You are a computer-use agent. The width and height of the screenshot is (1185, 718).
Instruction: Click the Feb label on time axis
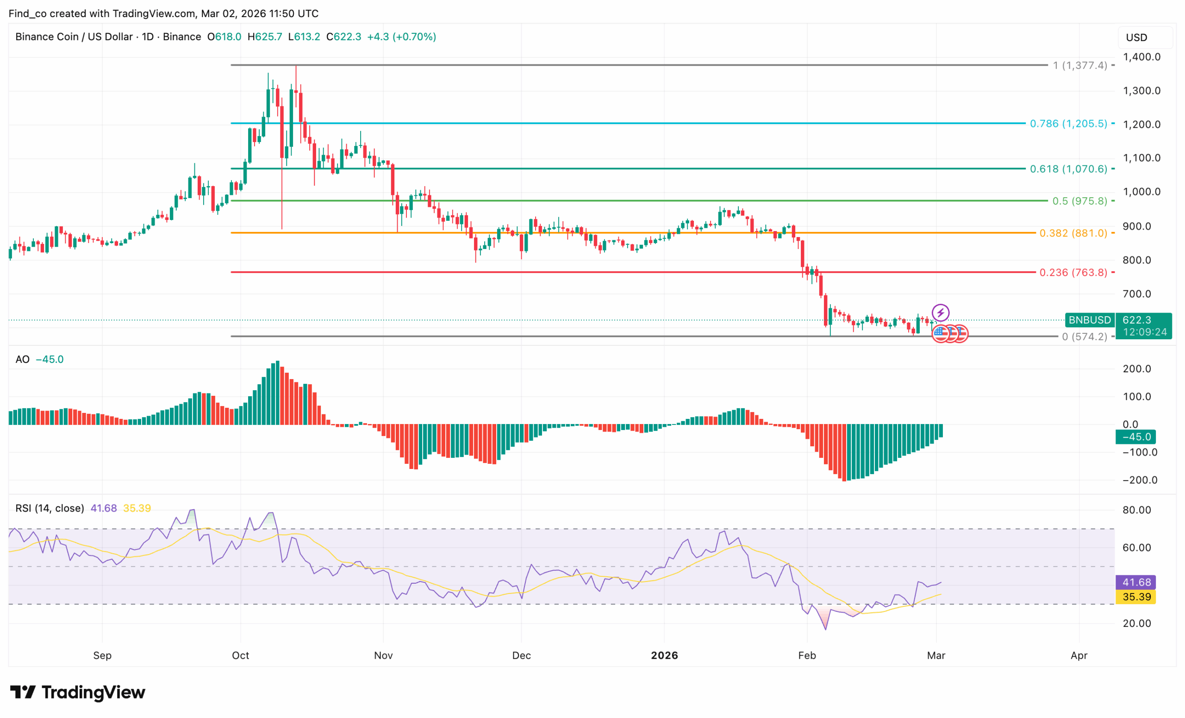[807, 655]
